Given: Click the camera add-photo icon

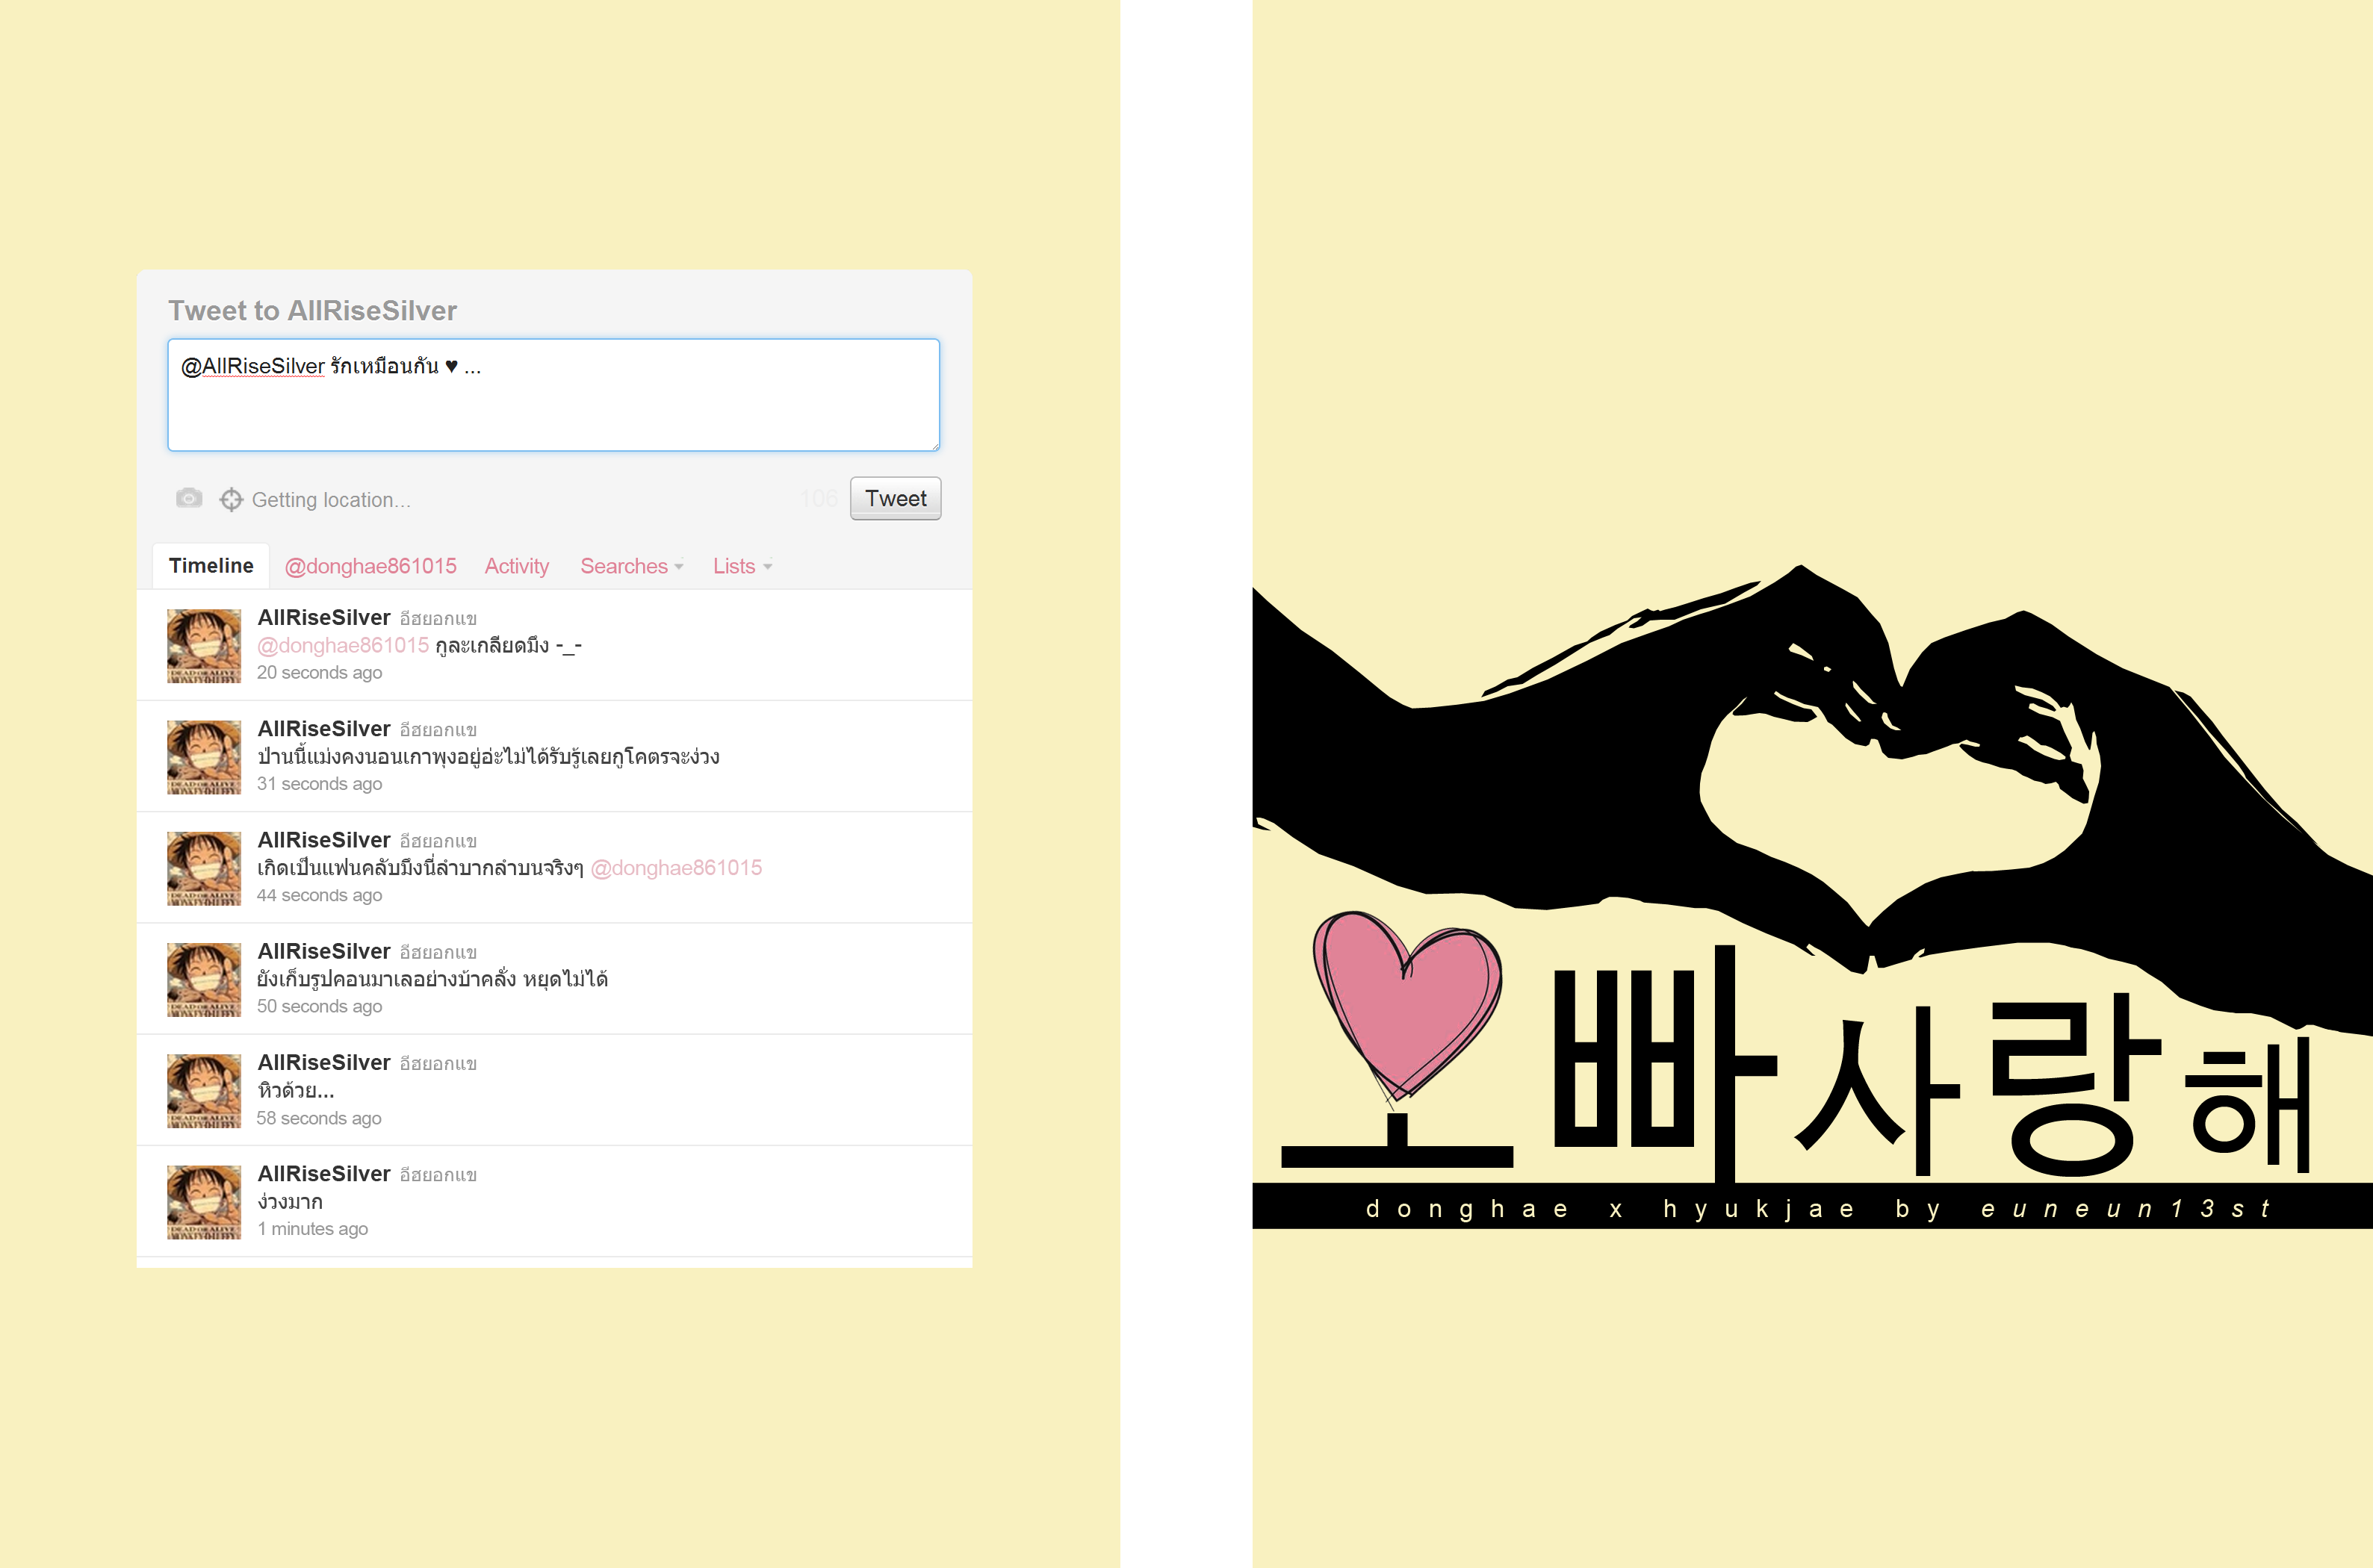Looking at the screenshot, I should [188, 498].
